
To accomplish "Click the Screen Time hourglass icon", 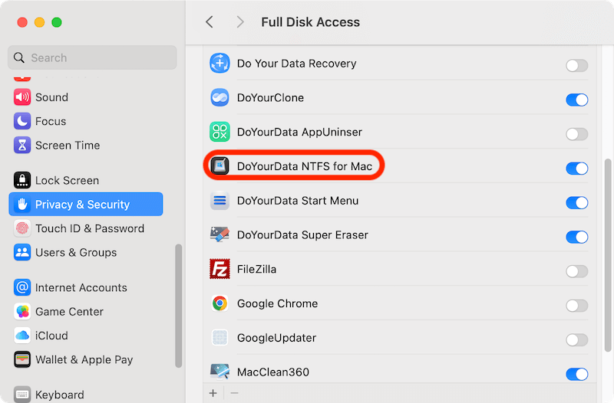I will (x=22, y=145).
